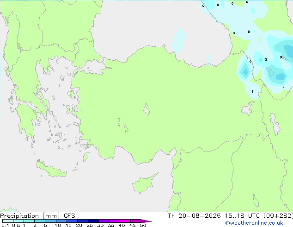Click the legend value '0.5'

[16, 225]
